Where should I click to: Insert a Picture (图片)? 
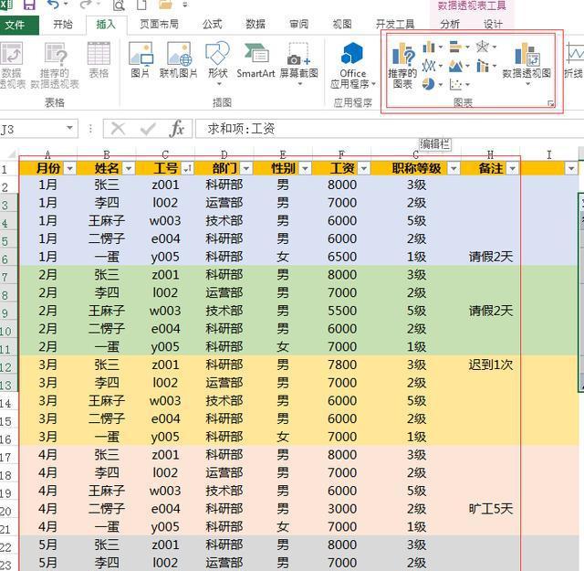click(141, 59)
